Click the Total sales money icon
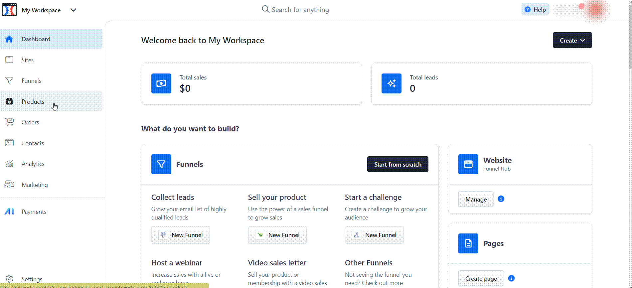Screen dimensions: 632x288 161,83
